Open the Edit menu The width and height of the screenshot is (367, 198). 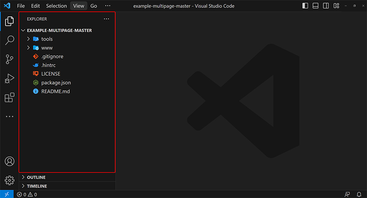pyautogui.click(x=35, y=6)
